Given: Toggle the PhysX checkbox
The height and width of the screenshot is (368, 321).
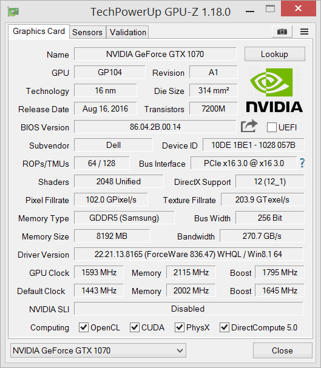Looking at the screenshot, I should click(x=180, y=327).
